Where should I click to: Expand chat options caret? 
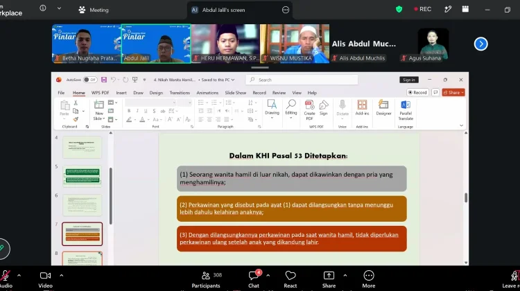[x=268, y=276]
